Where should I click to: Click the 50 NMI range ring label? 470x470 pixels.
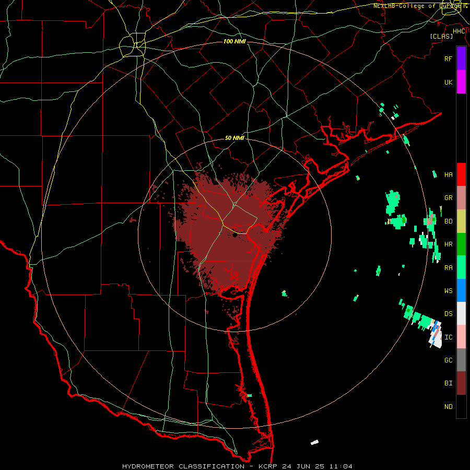(234, 138)
